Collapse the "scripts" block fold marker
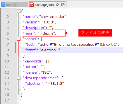 [x=18, y=39]
